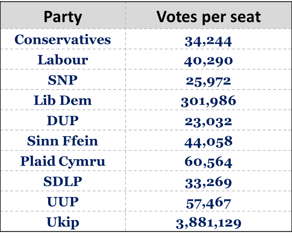
Task: Select the Labour party cell
Action: tap(63, 60)
